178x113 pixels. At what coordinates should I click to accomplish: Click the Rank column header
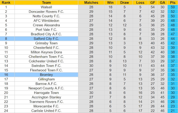(x=6, y=3)
